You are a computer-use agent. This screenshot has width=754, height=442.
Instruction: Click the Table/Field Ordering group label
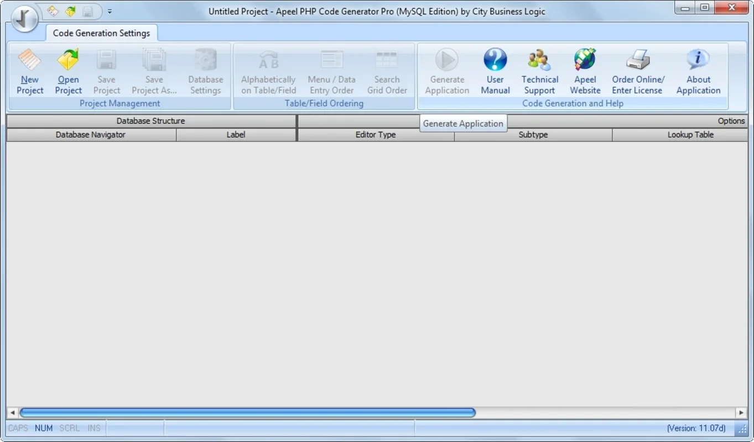pos(324,103)
